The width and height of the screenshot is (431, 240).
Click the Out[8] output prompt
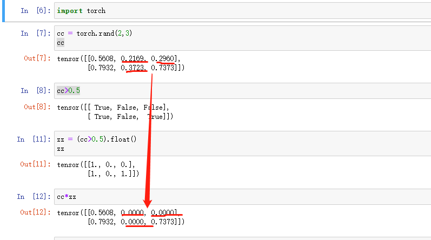pyautogui.click(x=37, y=107)
